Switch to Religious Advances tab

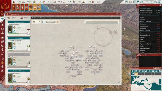[19, 71]
